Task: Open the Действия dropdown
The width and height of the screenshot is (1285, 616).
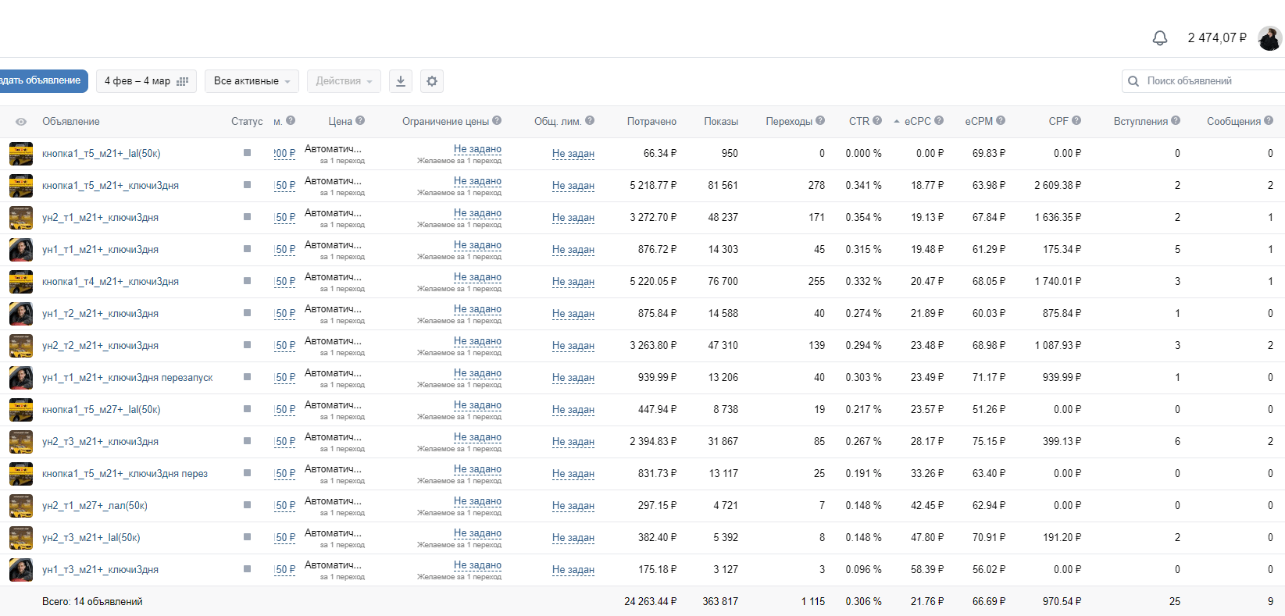Action: click(x=344, y=81)
